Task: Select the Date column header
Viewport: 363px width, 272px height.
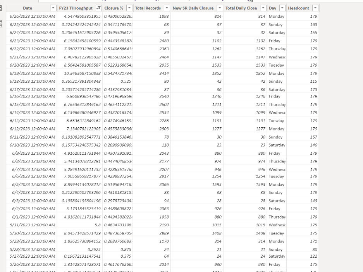Action: 28,8
